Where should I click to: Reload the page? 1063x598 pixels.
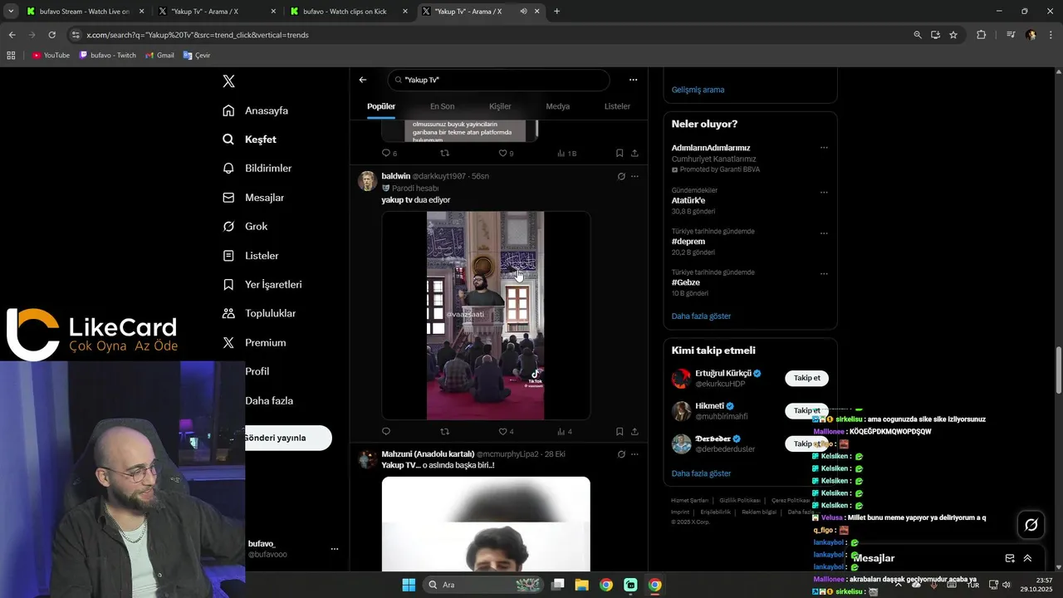point(51,35)
